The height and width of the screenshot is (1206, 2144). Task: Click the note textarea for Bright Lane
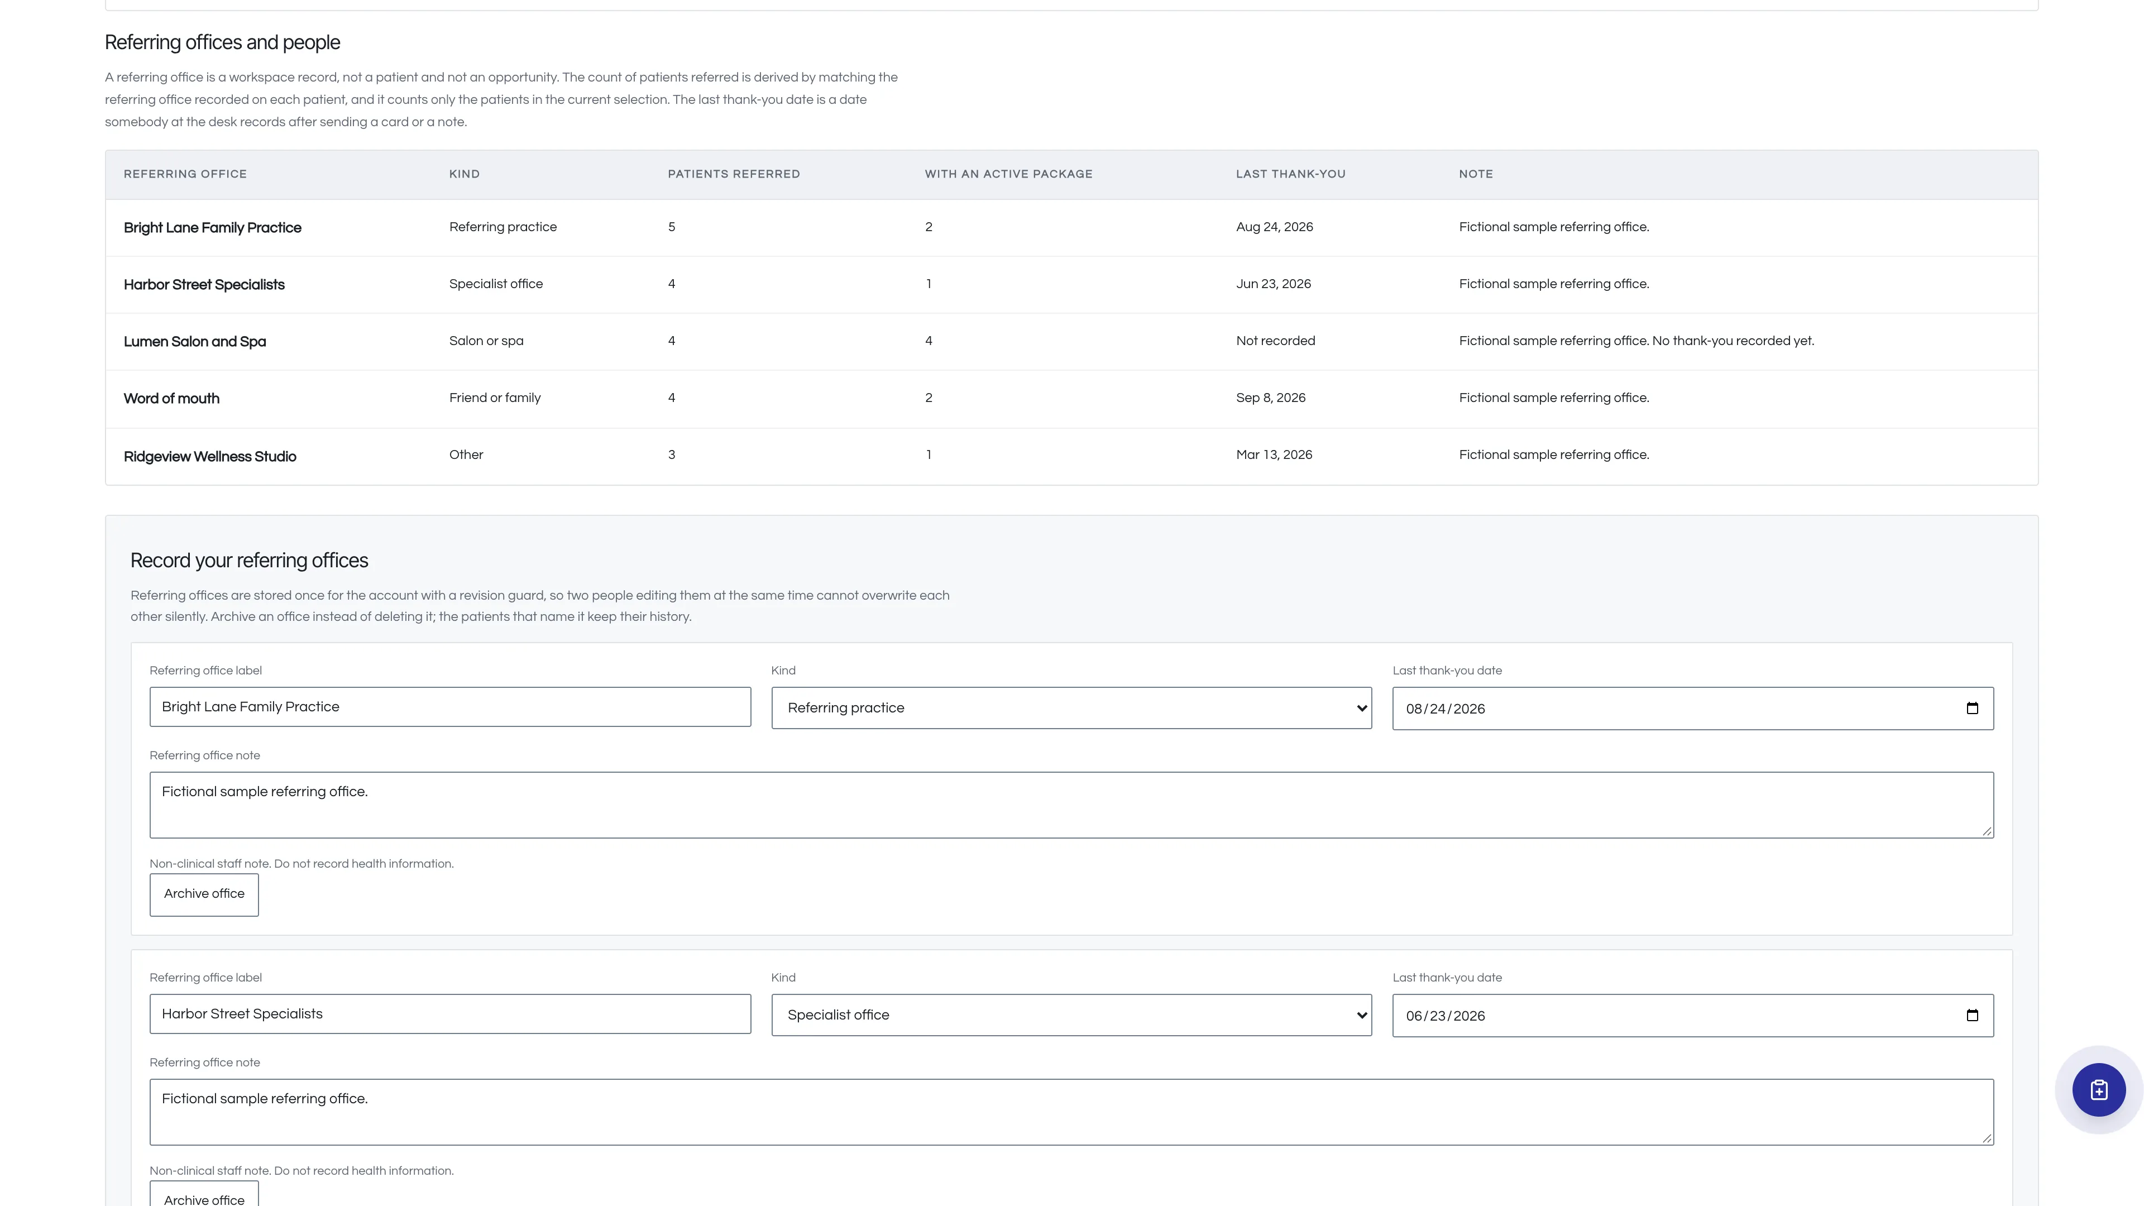[1071, 805]
